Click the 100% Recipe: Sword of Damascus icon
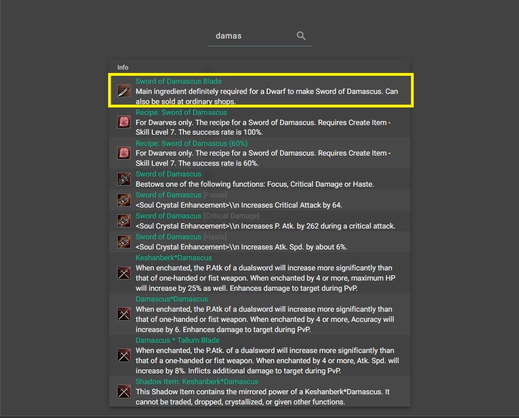The width and height of the screenshot is (519, 418). point(124,122)
